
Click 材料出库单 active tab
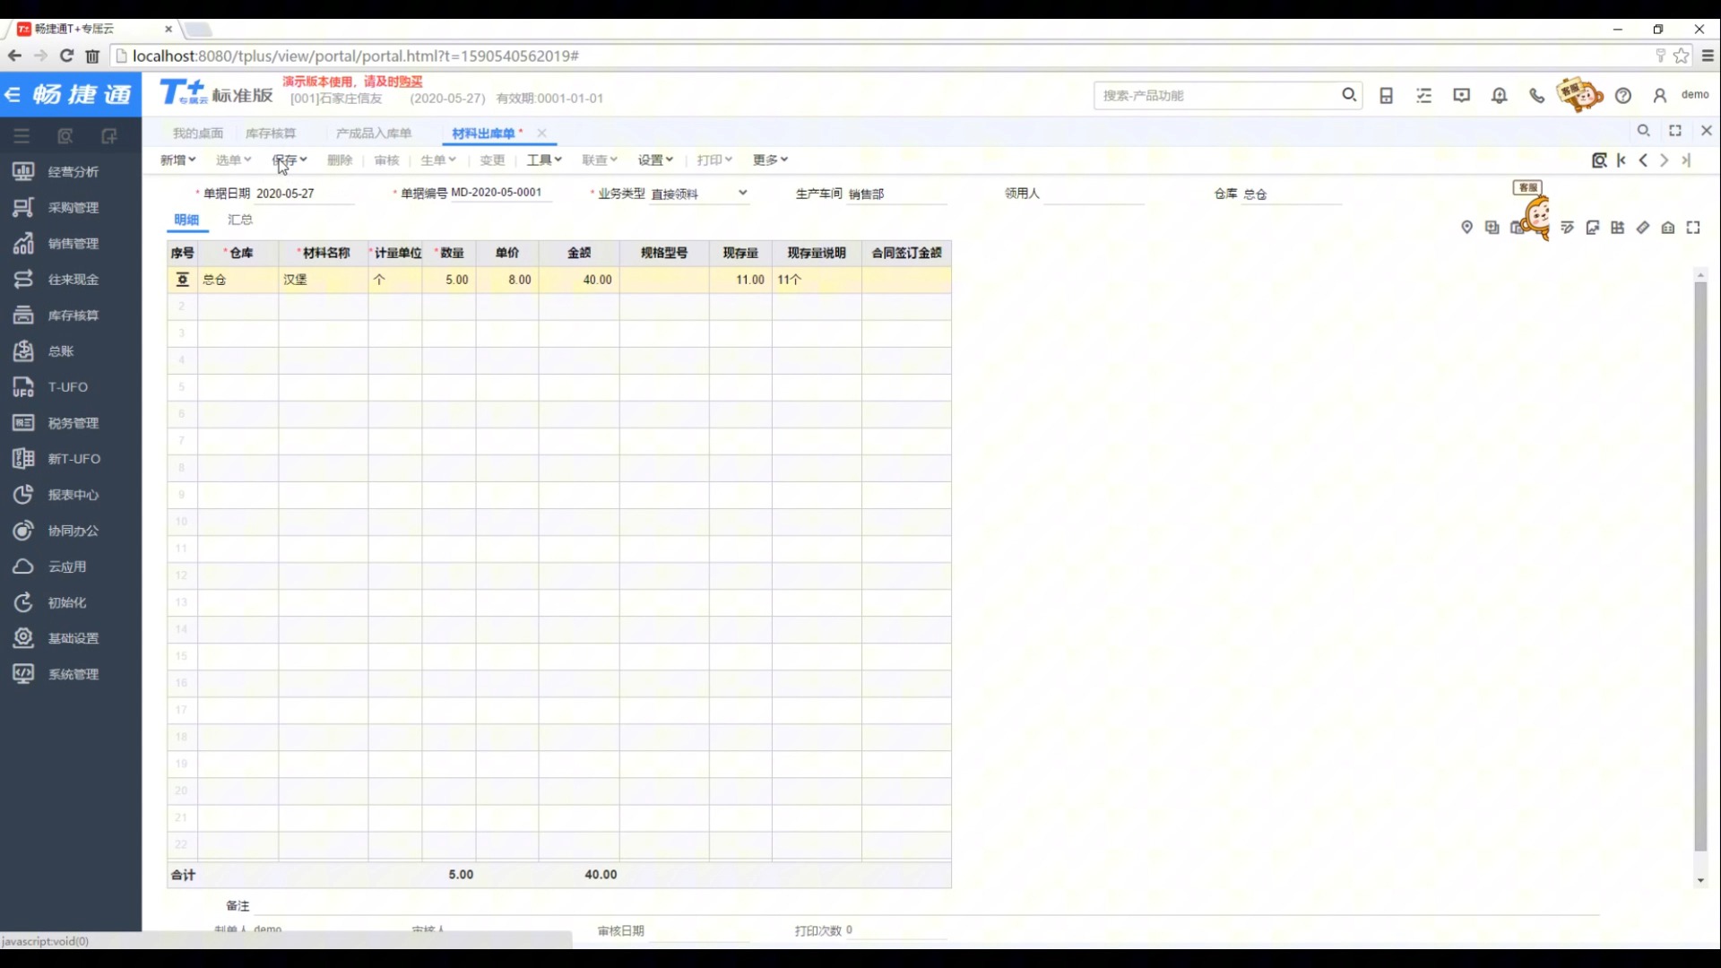click(483, 133)
